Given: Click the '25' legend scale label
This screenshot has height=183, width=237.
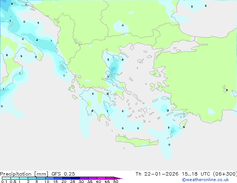Looking at the screenshot, I should [73, 182].
